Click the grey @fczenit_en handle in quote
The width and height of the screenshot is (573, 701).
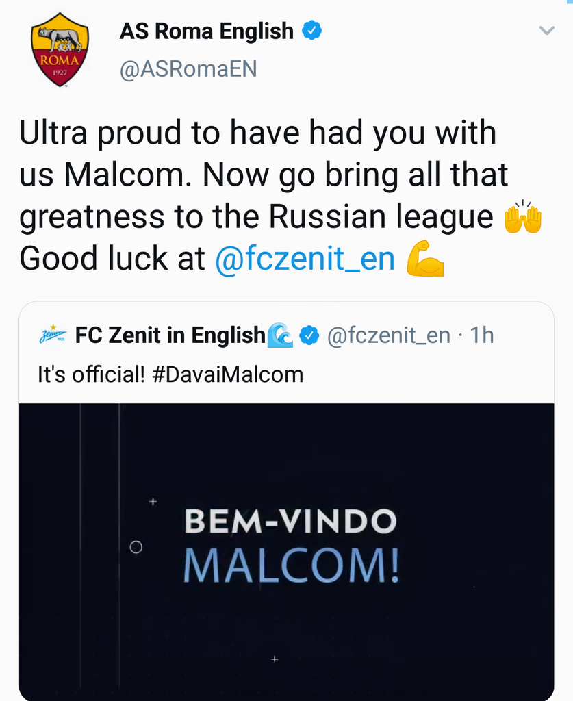388,335
